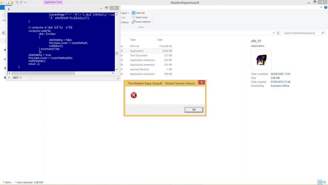Viewport: 328px width, 185px height.
Task: Click Select none in the ribbon
Action: tap(141, 17)
